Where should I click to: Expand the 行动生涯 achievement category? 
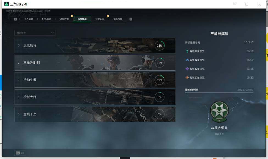click(95, 80)
